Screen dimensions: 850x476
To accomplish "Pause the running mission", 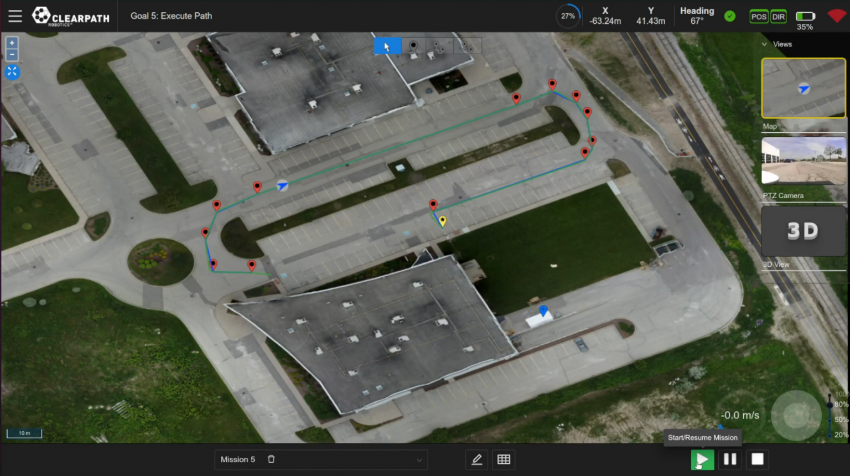I will [730, 459].
